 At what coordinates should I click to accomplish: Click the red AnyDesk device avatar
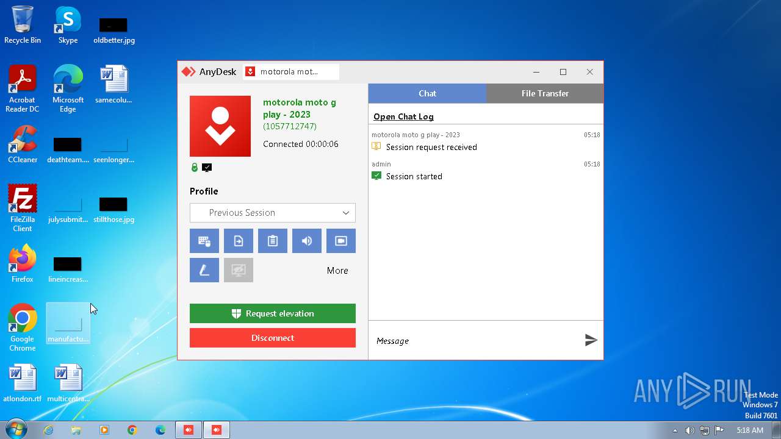click(x=220, y=126)
